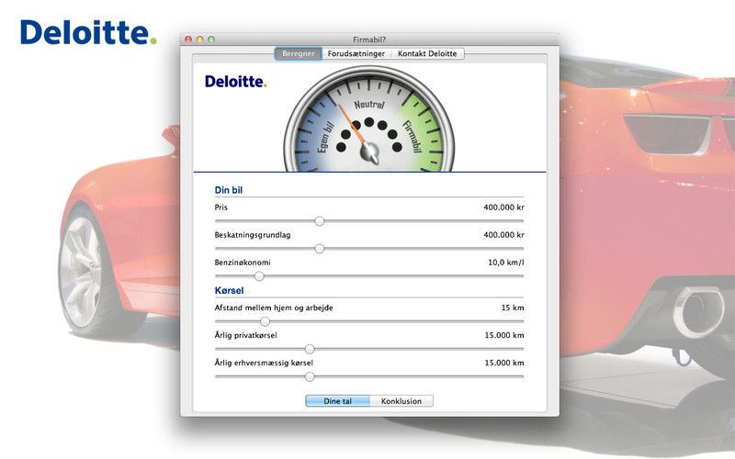The image size is (735, 459).
Task: Minimize the window with yellow button
Action: 199,39
